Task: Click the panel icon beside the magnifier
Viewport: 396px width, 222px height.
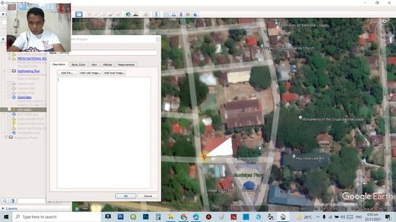Action: (12, 201)
